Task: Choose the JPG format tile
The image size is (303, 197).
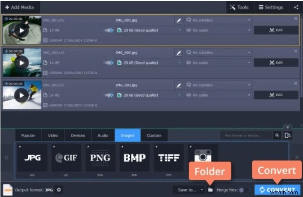Action: pyautogui.click(x=32, y=158)
